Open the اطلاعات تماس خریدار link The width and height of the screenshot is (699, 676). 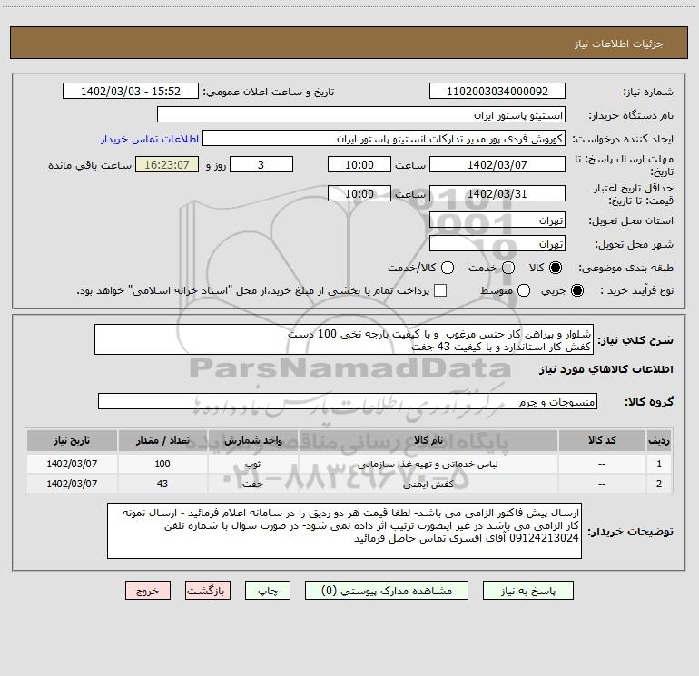tap(150, 139)
